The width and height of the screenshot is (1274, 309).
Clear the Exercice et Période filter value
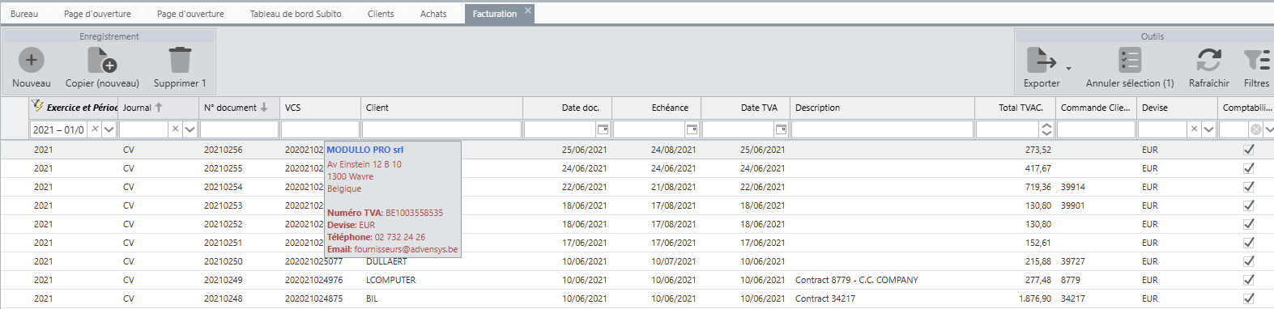(x=95, y=129)
